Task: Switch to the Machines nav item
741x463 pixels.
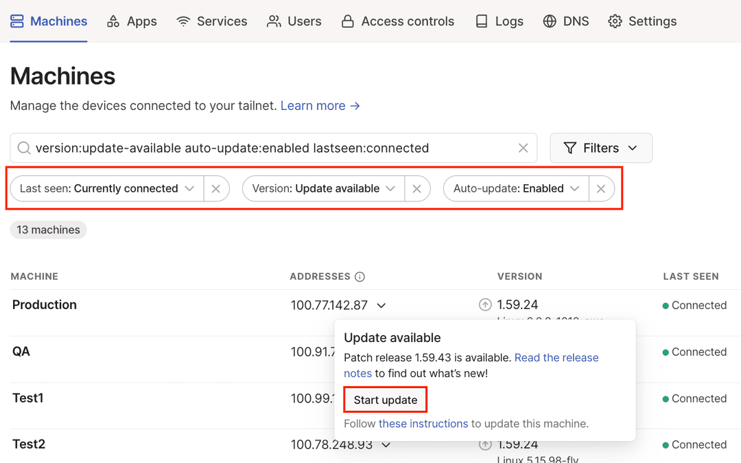Action: coord(55,21)
